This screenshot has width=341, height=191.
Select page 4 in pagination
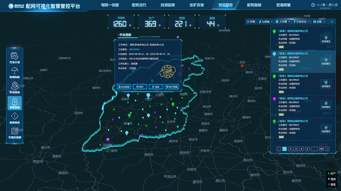pos(302,149)
